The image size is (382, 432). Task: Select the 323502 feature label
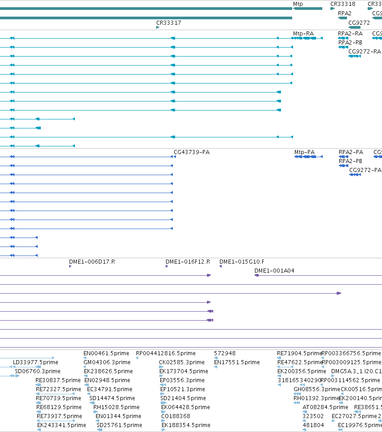(x=313, y=416)
